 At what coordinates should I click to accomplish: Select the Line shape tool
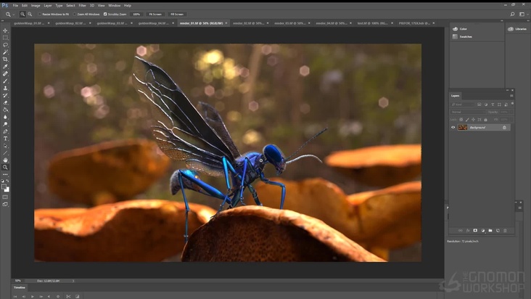click(x=5, y=153)
